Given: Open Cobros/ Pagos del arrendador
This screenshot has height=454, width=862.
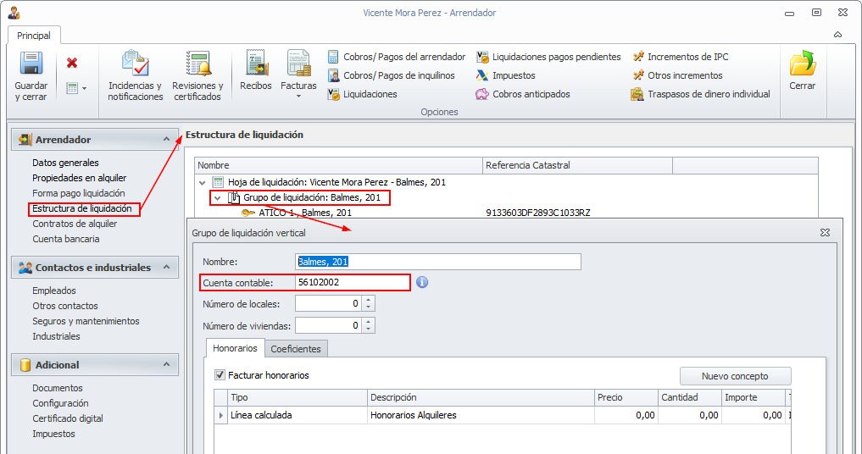Looking at the screenshot, I should click(397, 57).
